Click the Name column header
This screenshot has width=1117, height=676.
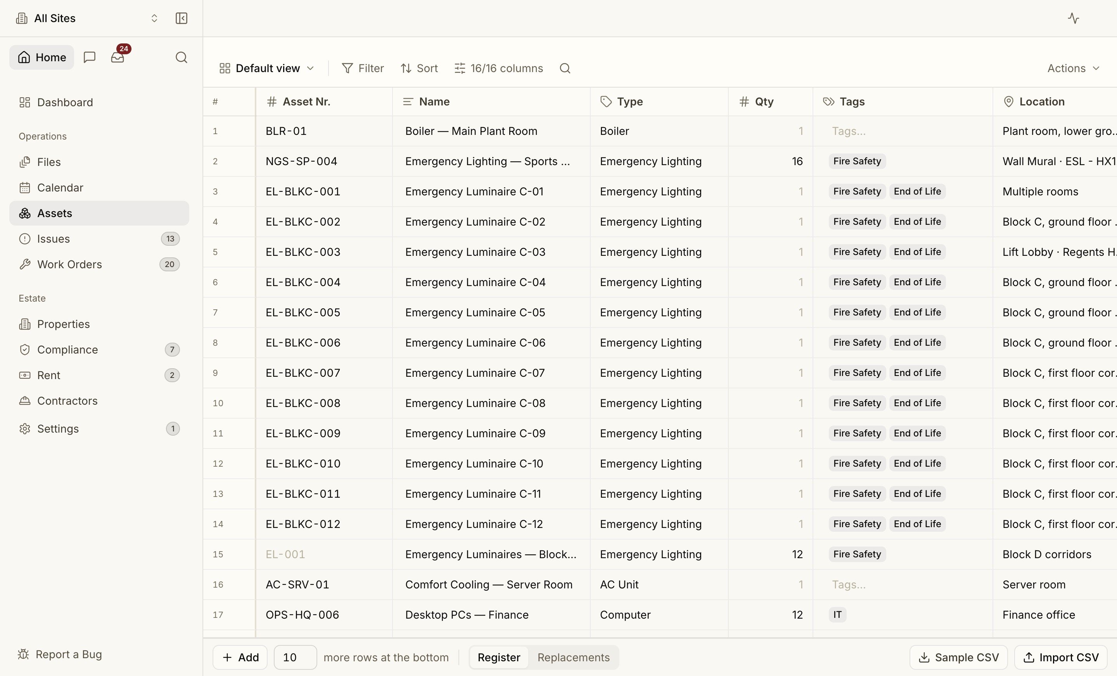(x=491, y=102)
